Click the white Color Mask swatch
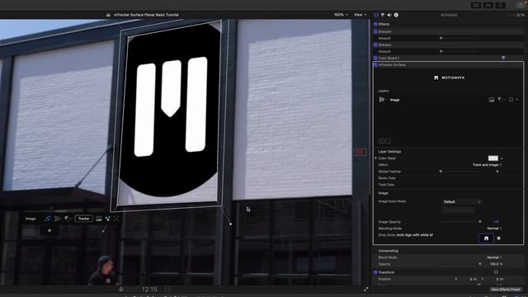528x297 pixels. 493,158
